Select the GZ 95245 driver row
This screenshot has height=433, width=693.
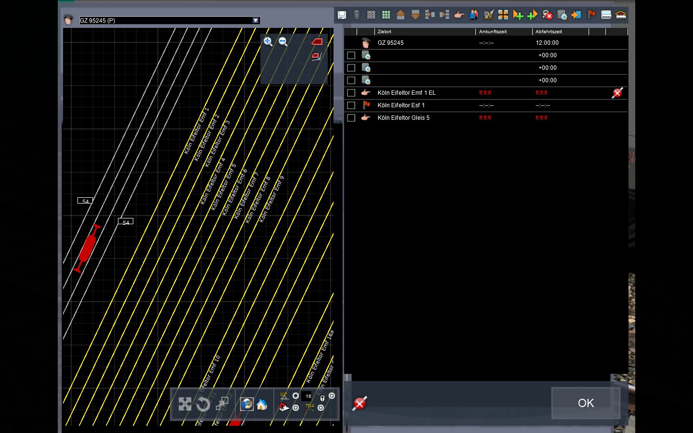[x=390, y=43]
